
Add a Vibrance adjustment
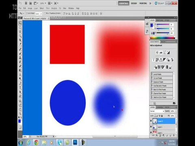click(154, 60)
